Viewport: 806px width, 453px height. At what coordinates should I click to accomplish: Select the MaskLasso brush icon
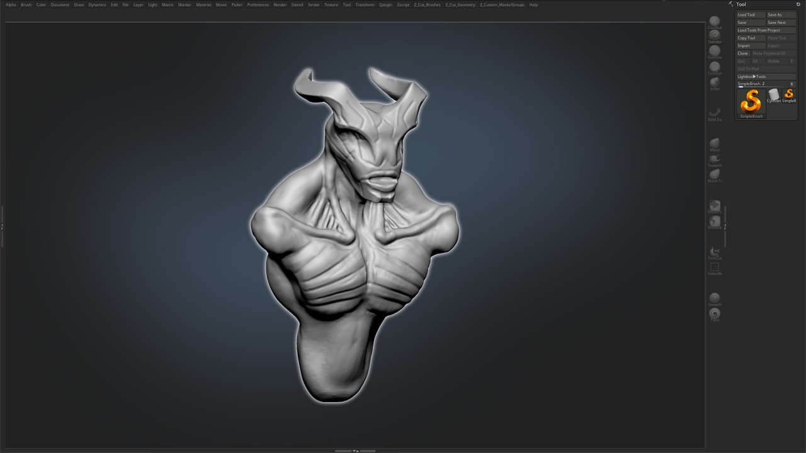(x=715, y=221)
